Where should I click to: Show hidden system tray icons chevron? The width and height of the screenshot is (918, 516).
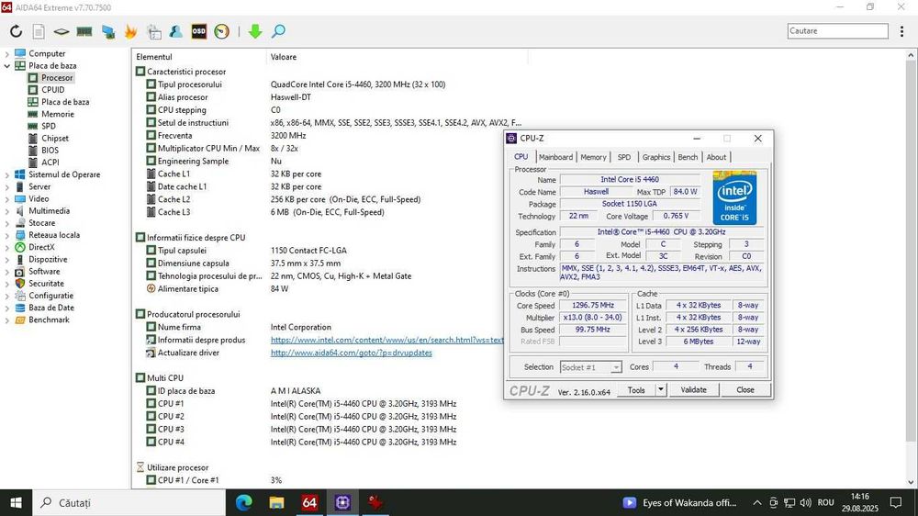[x=757, y=502]
